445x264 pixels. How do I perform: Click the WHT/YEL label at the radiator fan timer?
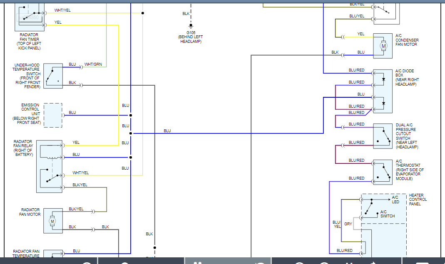62,10
